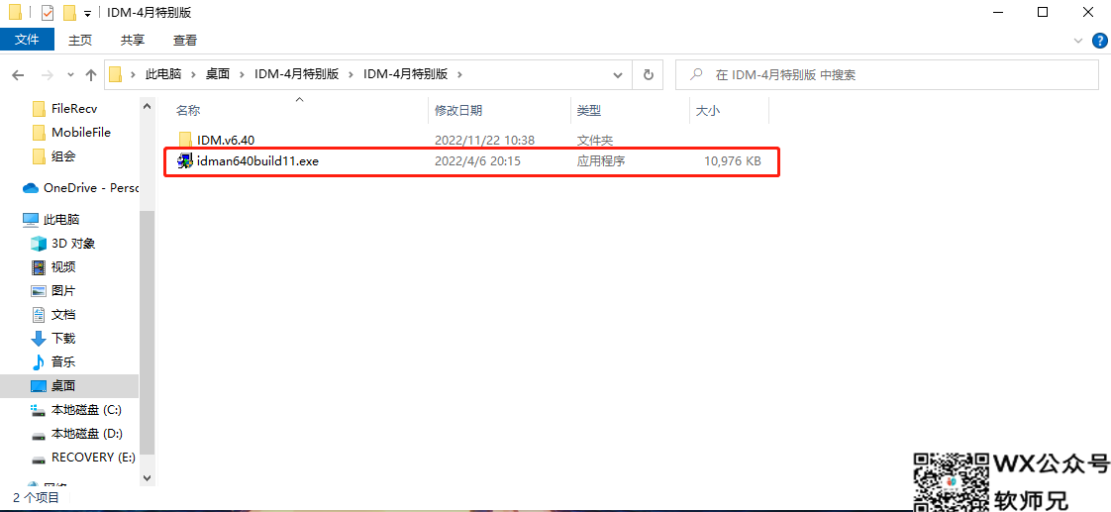Sort files by 类型 column header

click(589, 111)
